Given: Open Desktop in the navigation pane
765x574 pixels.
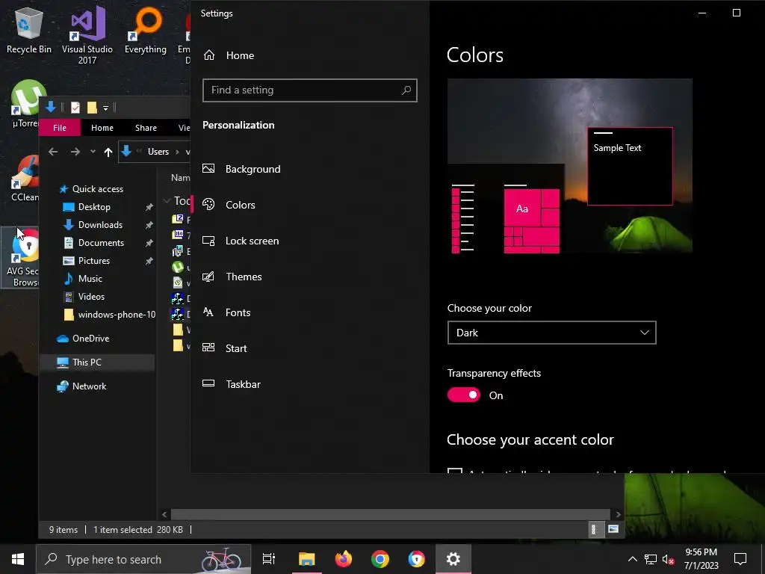Looking at the screenshot, I should coord(87,207).
